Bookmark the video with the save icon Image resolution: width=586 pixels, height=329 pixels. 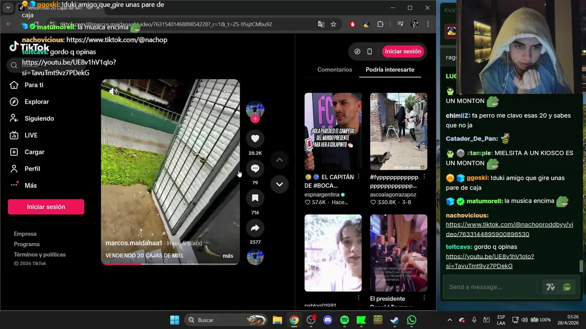coord(255,198)
